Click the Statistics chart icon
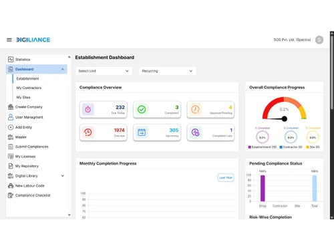This screenshot has width=334, height=251. pos(11,60)
